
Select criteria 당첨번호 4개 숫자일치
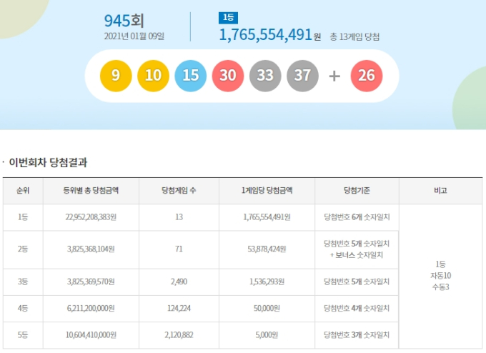tap(357, 309)
